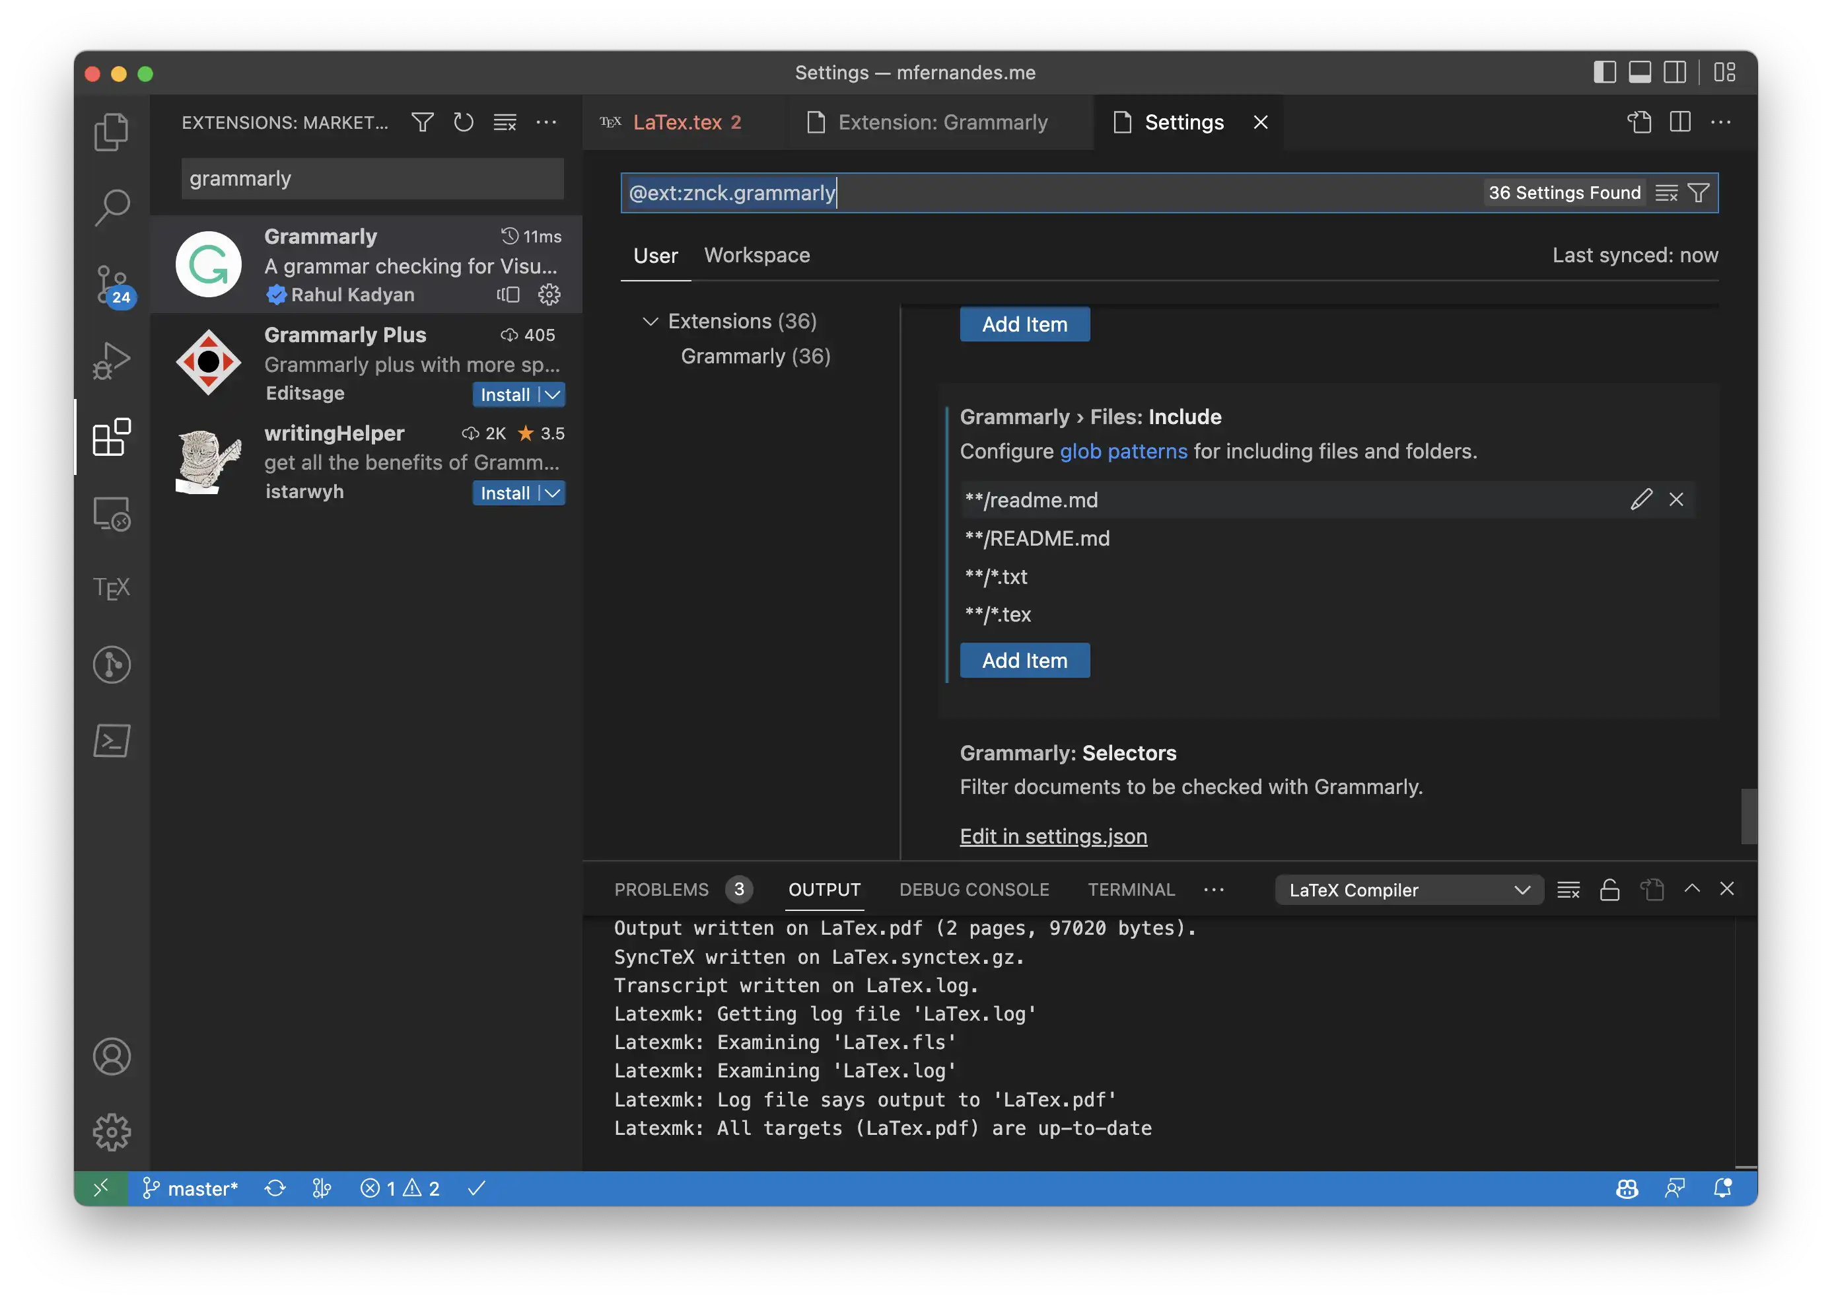This screenshot has height=1304, width=1832.
Task: Click the filter extensions funnel icon
Action: click(422, 122)
